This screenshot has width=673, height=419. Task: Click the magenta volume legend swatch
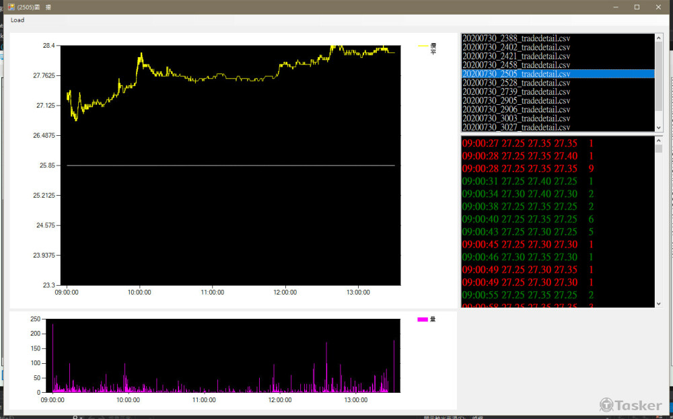[423, 319]
